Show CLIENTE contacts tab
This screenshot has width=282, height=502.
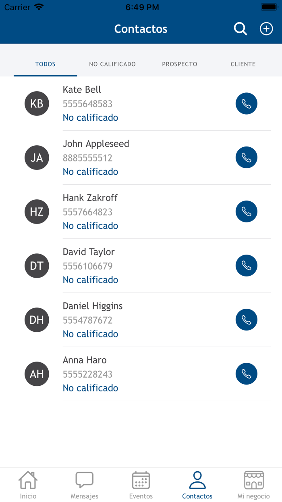243,64
